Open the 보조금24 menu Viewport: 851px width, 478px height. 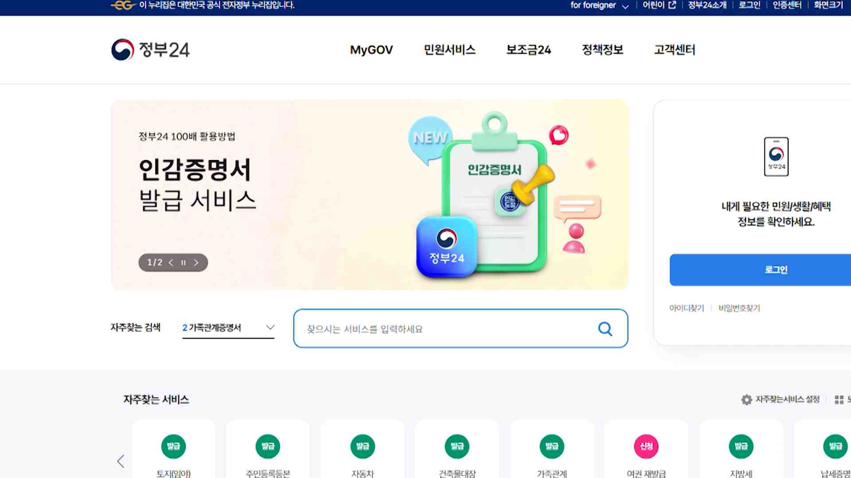528,50
